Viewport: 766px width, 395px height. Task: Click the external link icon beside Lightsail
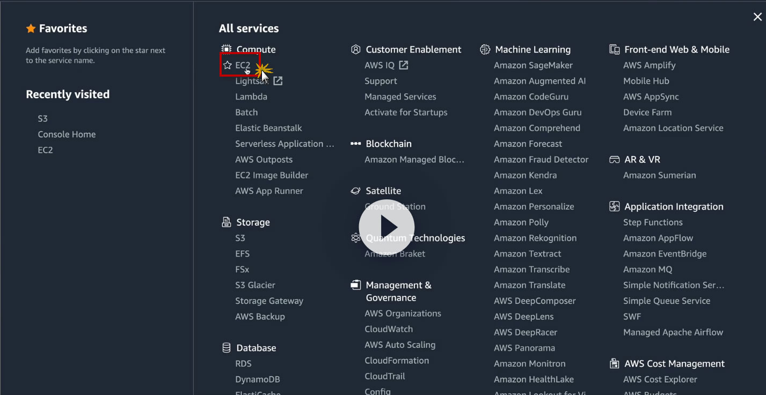click(278, 81)
